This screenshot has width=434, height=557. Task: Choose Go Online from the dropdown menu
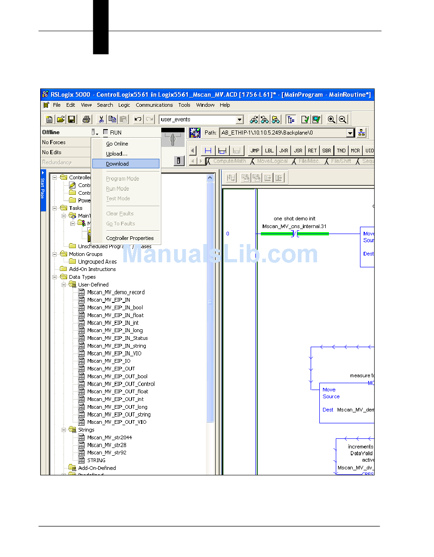(126, 144)
